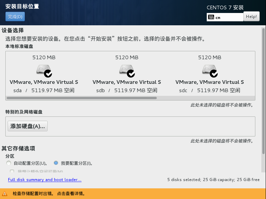Open Full disk summary and boot loader link
The image size is (266, 199).
coord(45,179)
